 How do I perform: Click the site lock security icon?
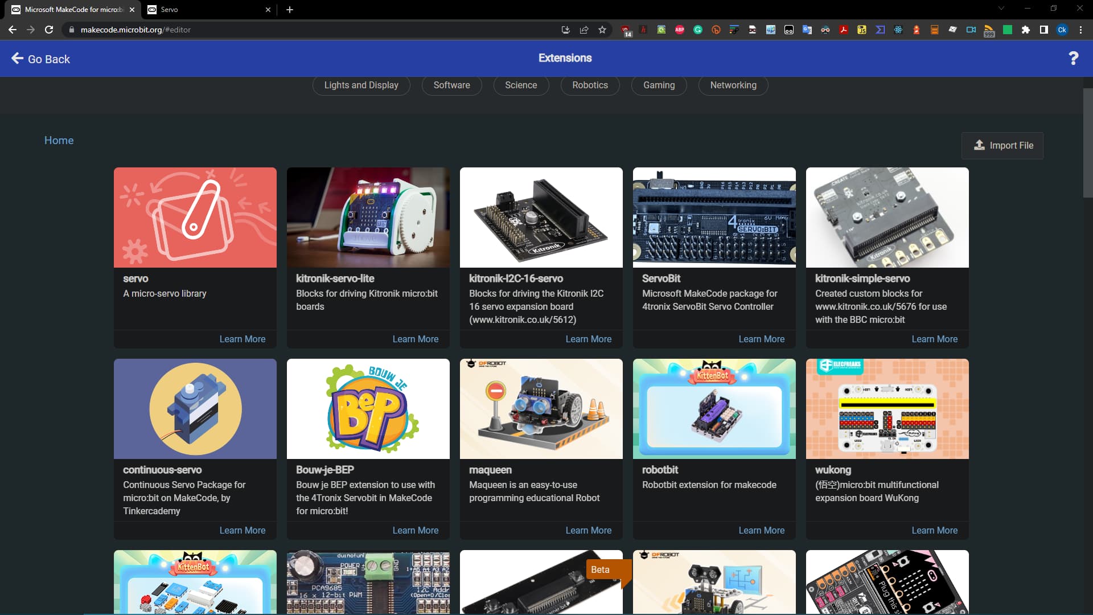point(71,30)
